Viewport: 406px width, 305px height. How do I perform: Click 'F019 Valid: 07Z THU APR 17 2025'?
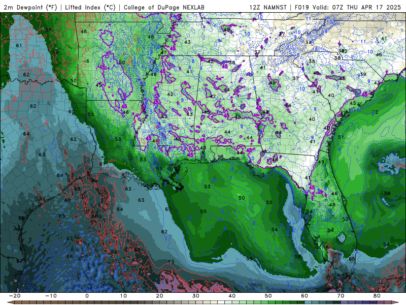click(x=348, y=7)
